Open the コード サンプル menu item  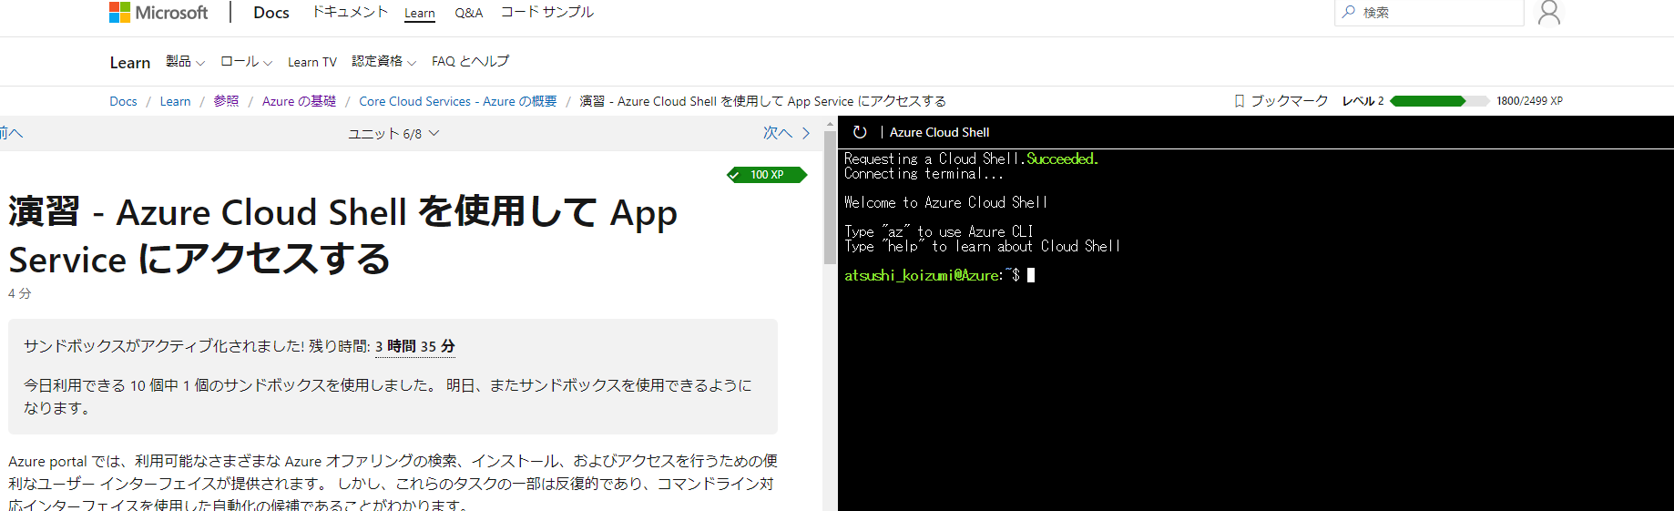[546, 12]
